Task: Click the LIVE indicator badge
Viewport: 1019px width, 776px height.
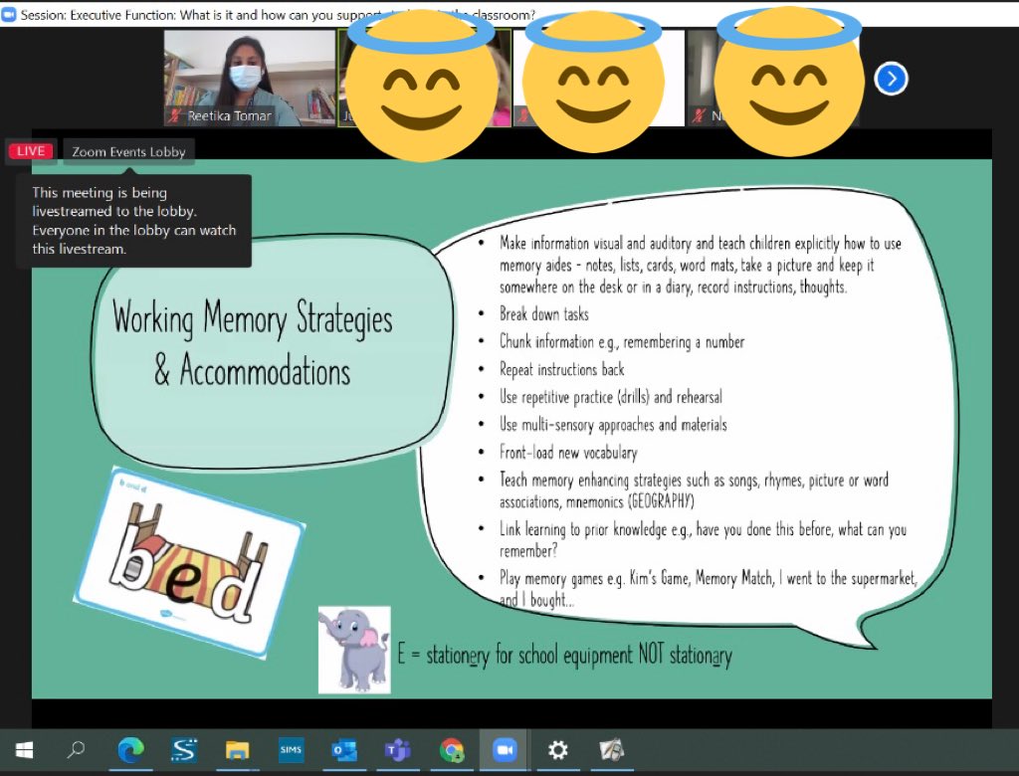Action: 31,151
